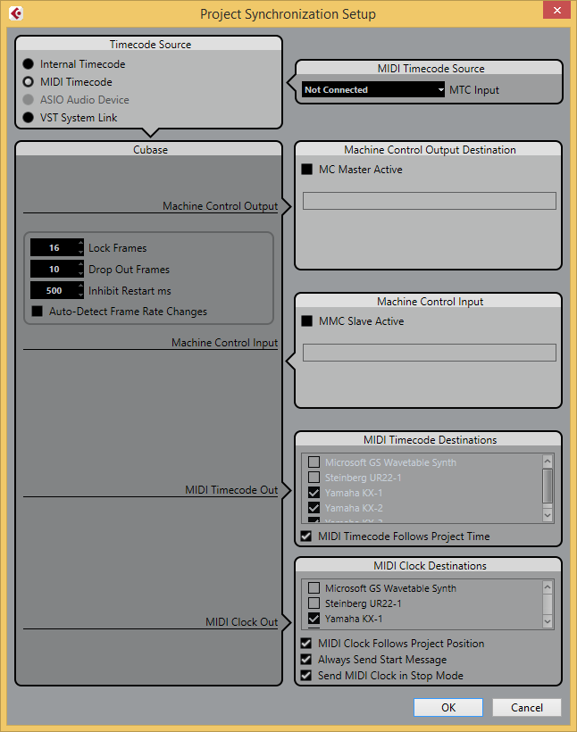The image size is (577, 732).
Task: Click scroll up arrow in MIDI Timecode Destinations
Action: click(x=548, y=462)
